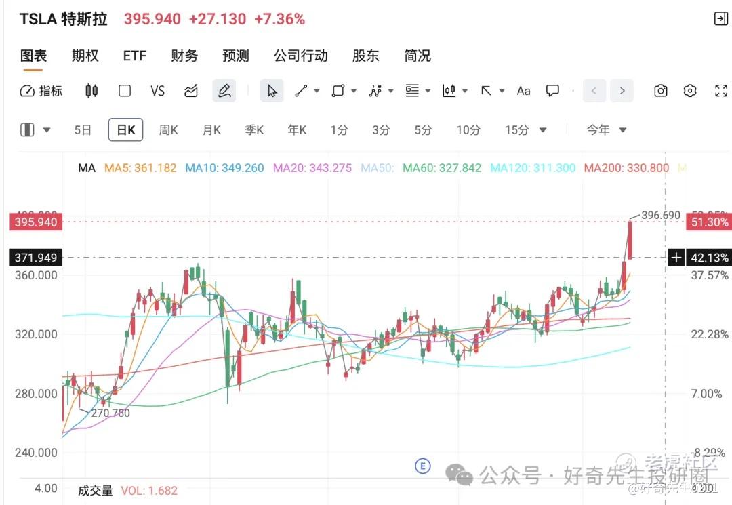Click the candlestick chart type icon
This screenshot has width=732, height=505.
pos(91,91)
